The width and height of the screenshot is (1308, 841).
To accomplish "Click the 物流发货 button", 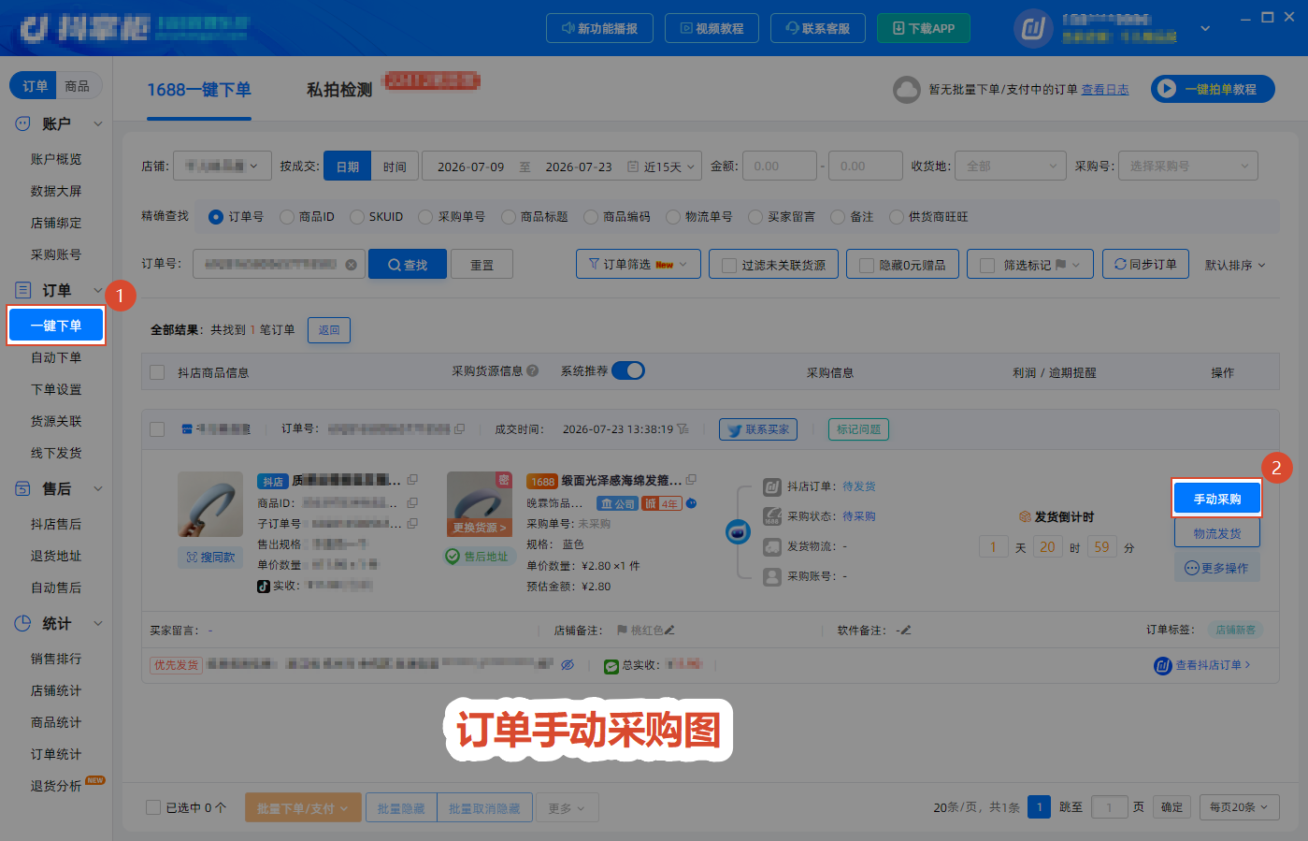I will click(1217, 533).
